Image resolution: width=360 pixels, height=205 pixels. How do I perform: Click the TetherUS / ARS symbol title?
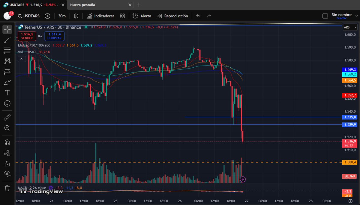coord(53,27)
